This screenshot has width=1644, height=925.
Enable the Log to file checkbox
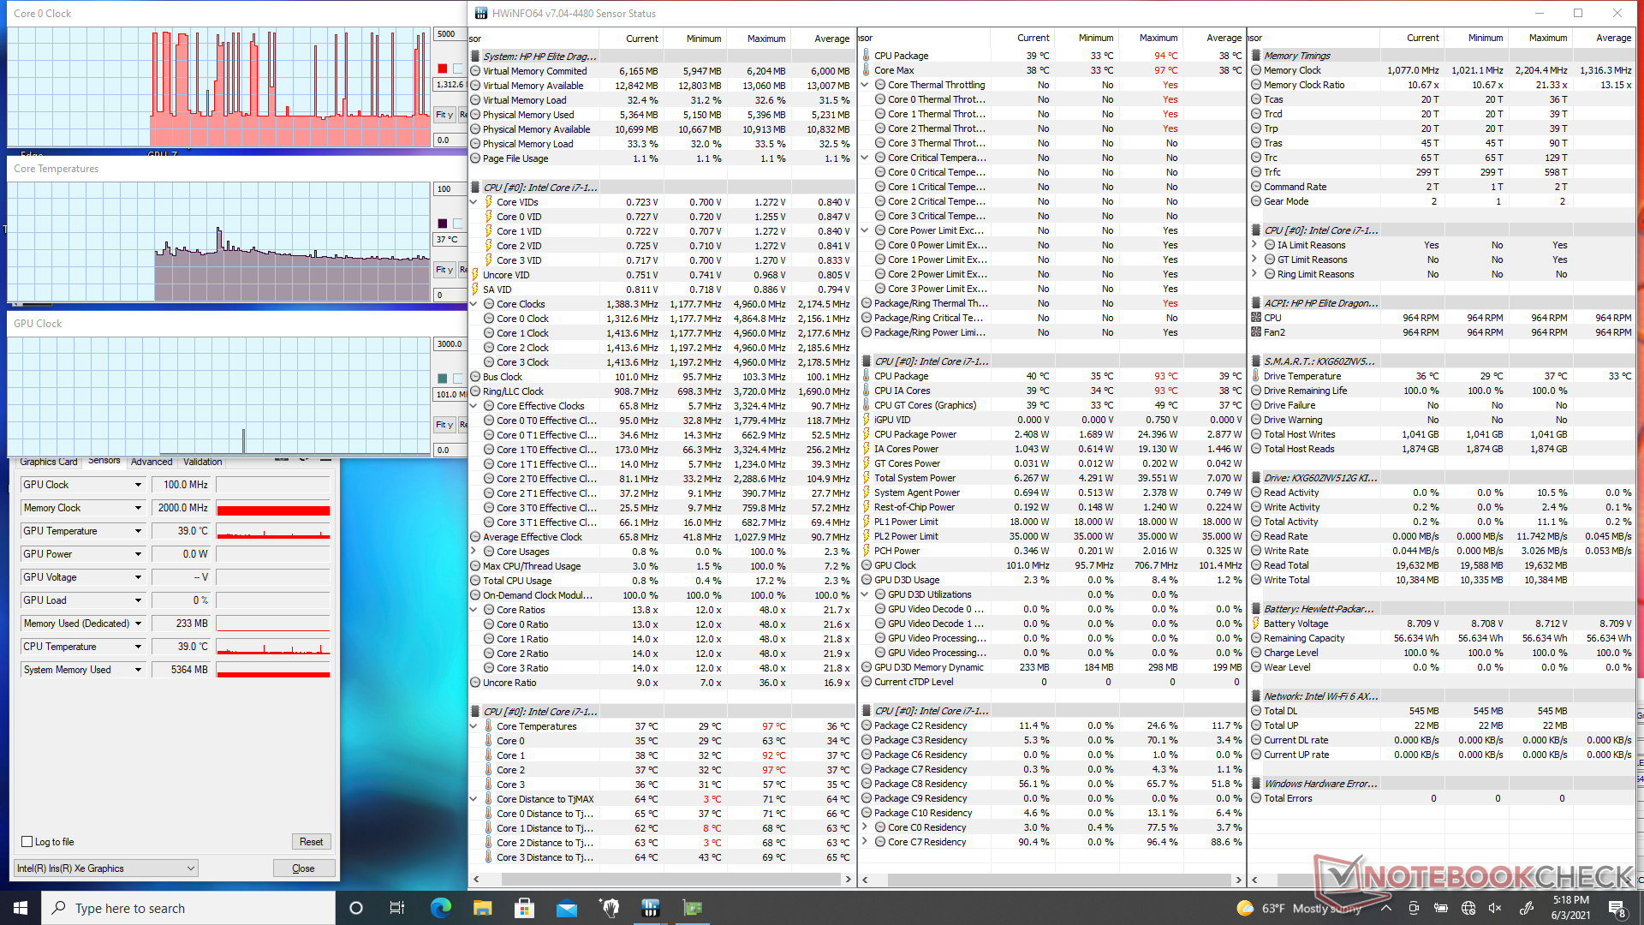[27, 842]
